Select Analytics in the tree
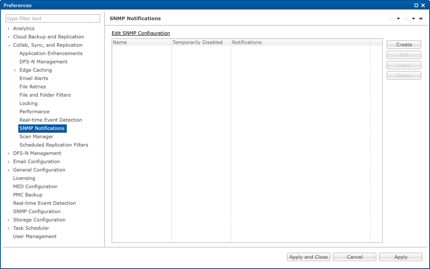The width and height of the screenshot is (430, 269). click(24, 29)
